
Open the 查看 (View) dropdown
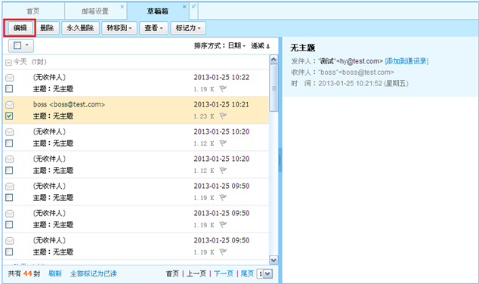coord(153,28)
